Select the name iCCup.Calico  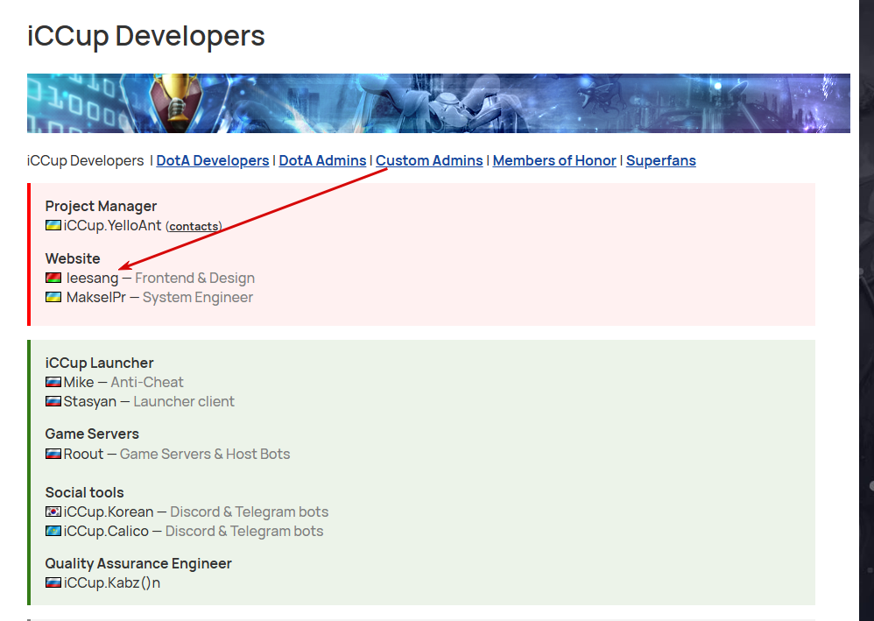tap(106, 531)
